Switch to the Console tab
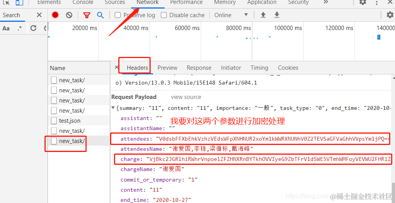 click(83, 2)
